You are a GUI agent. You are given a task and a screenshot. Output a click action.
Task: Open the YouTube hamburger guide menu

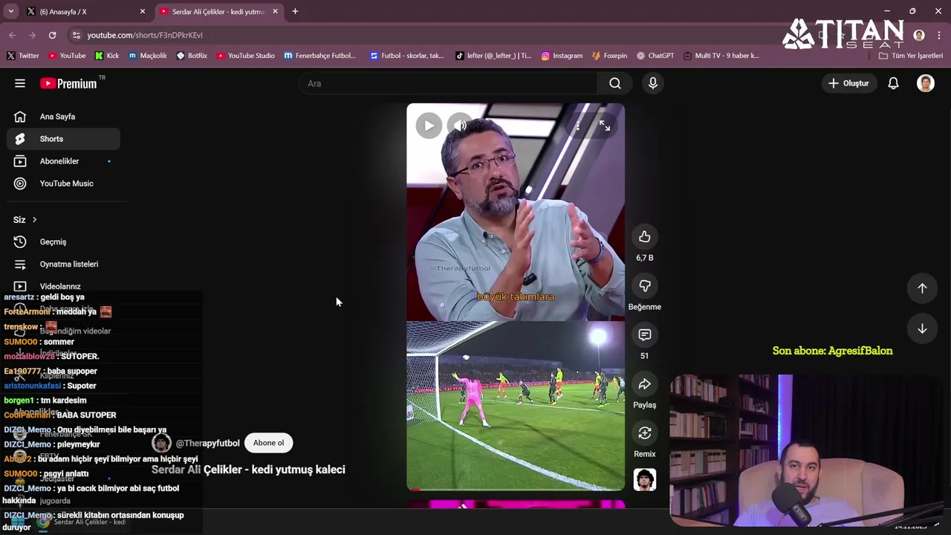pos(20,83)
